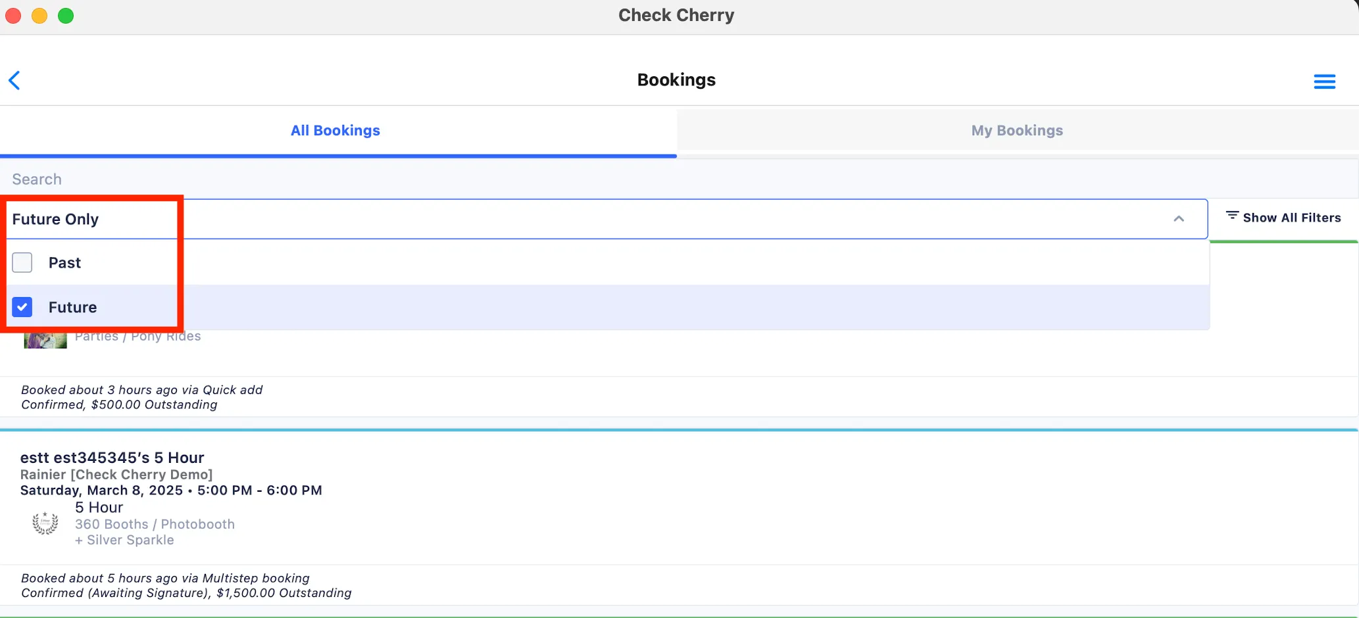This screenshot has width=1359, height=618.
Task: Click Confirmed (Awaiting Signature), $1,500.00 Outstanding
Action: click(x=186, y=592)
